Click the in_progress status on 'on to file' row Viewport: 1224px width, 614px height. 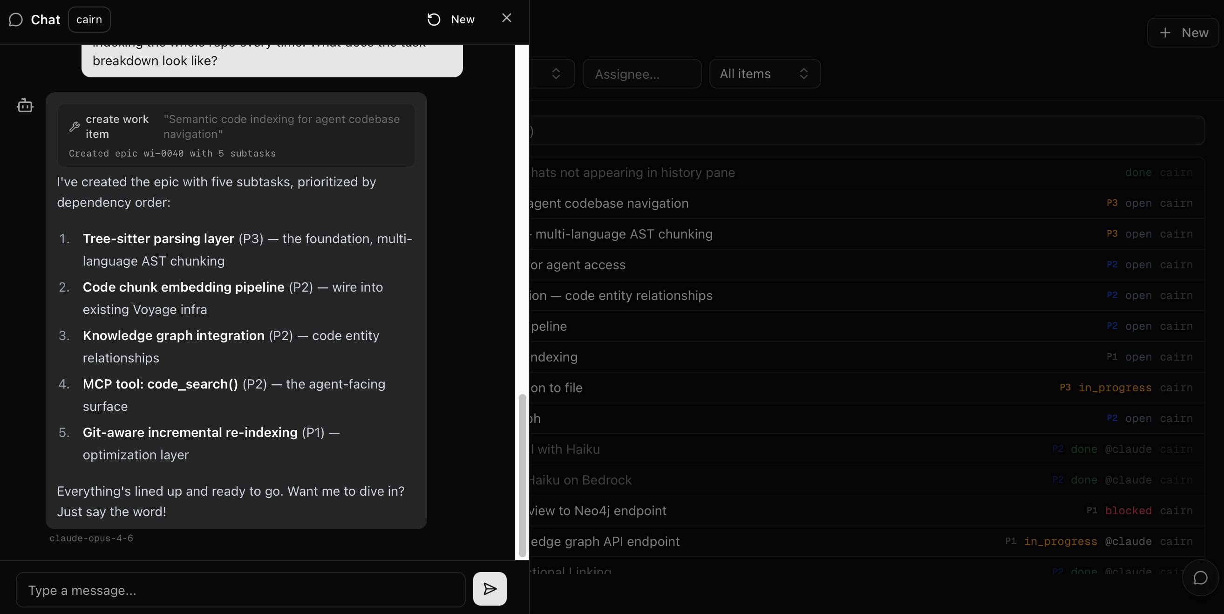tap(1115, 388)
